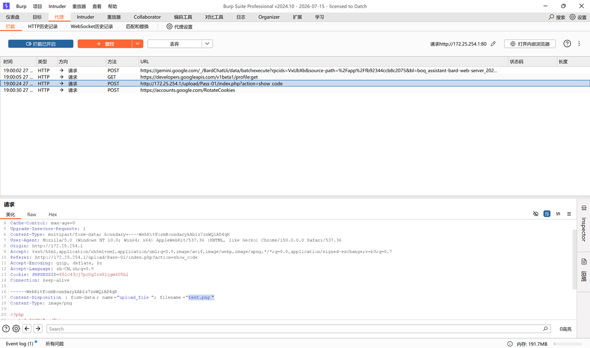Click the PHPSESSID cookie value
The height and width of the screenshot is (348, 590).
pyautogui.click(x=94, y=275)
